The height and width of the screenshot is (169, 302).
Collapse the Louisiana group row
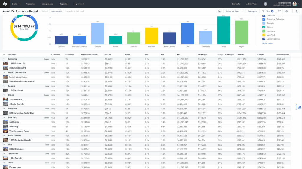[4, 109]
